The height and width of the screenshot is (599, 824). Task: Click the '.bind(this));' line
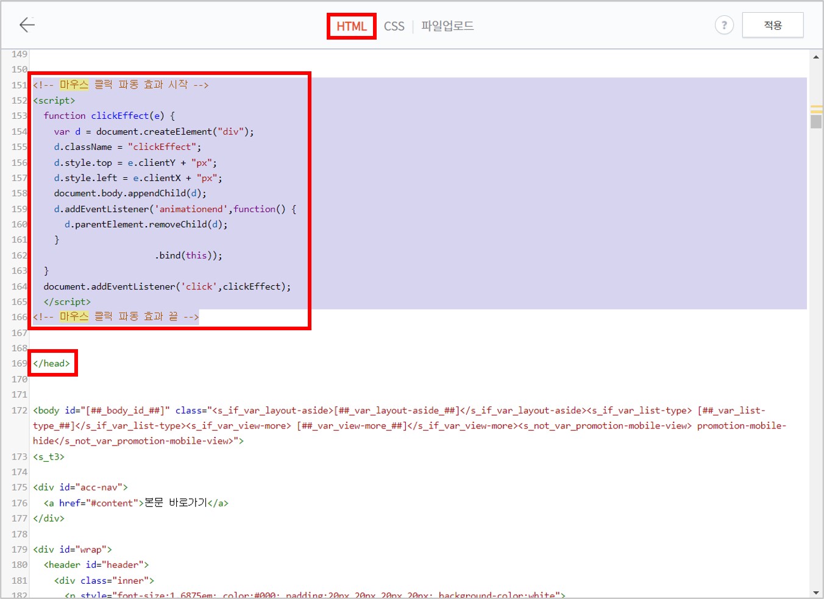(188, 255)
